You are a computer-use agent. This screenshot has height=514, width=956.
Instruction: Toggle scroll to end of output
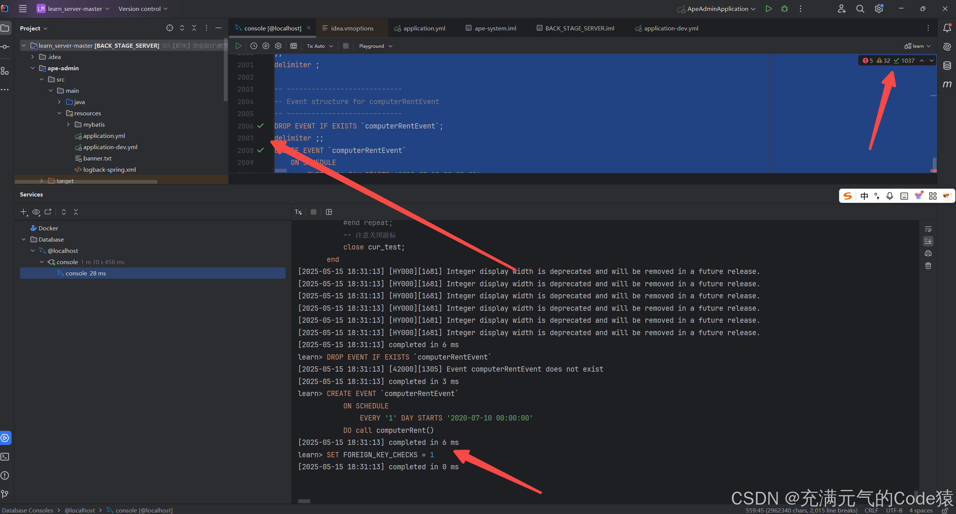[928, 241]
